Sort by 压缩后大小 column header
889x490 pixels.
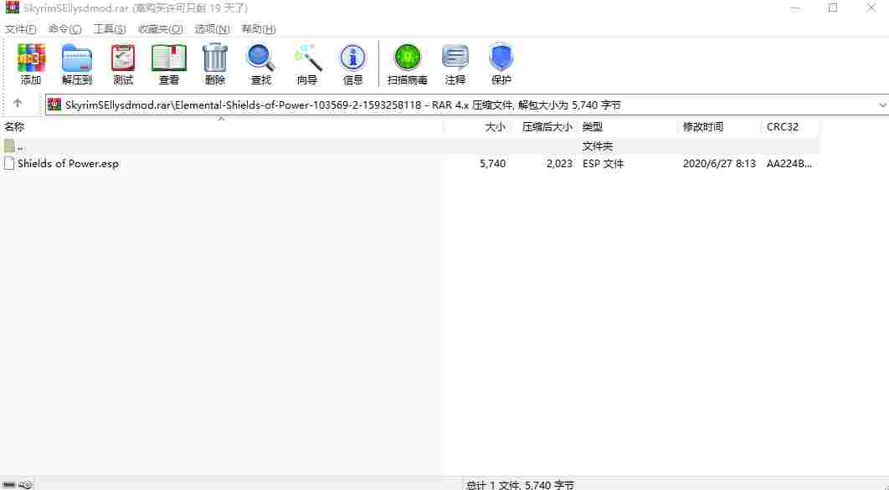[x=547, y=127]
